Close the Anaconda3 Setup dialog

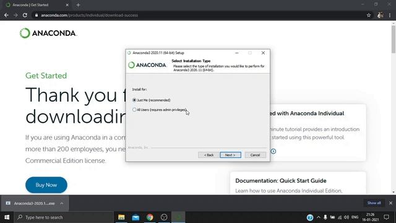pos(263,53)
